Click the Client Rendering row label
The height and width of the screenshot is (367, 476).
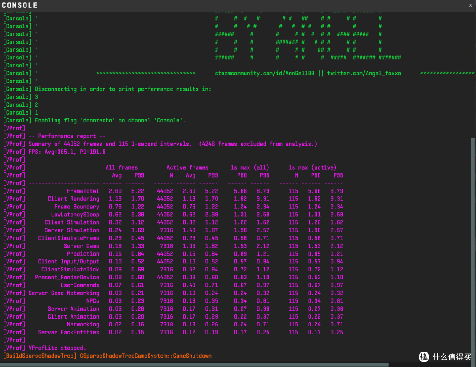pyautogui.click(x=73, y=199)
